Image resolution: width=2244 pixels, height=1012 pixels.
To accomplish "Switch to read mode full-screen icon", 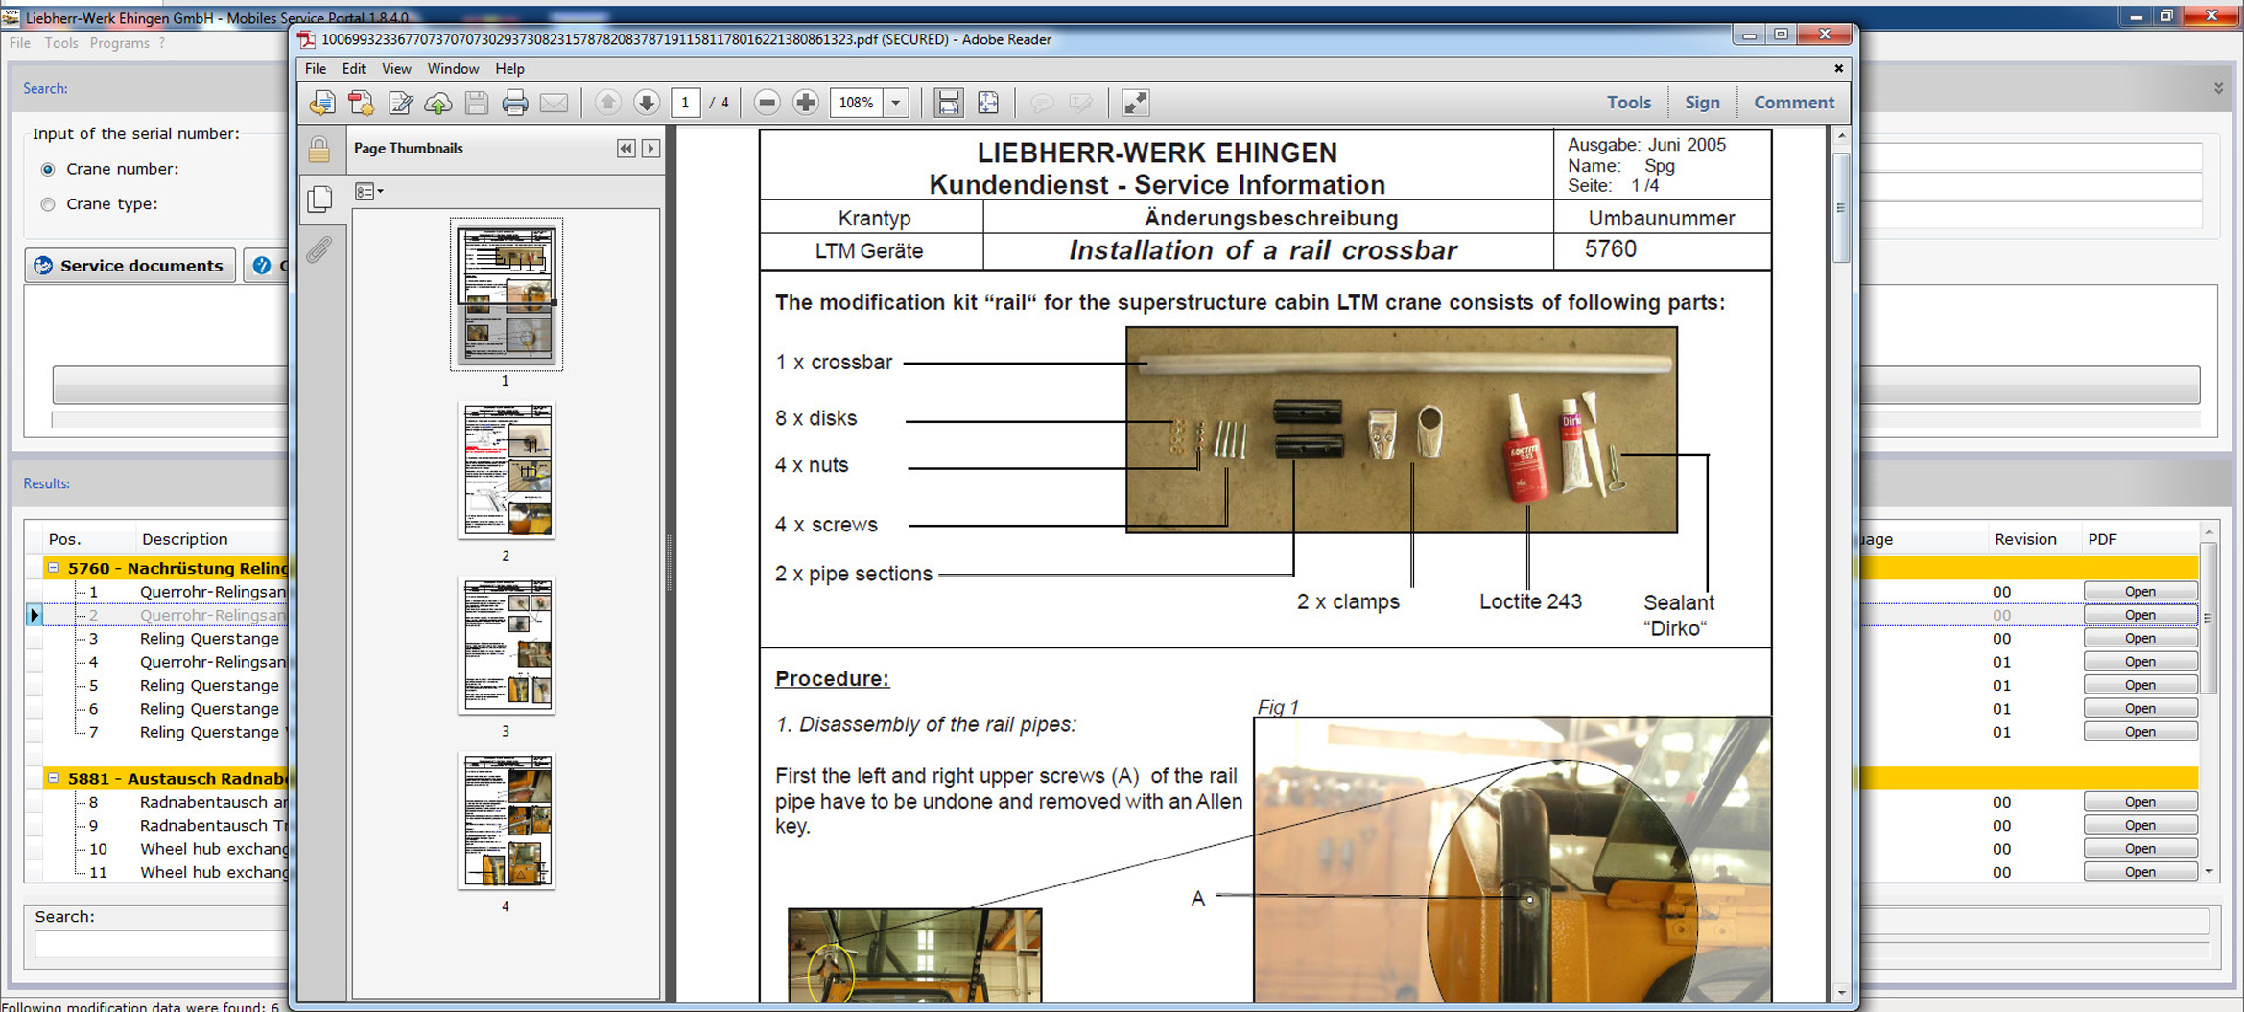I will [1135, 103].
